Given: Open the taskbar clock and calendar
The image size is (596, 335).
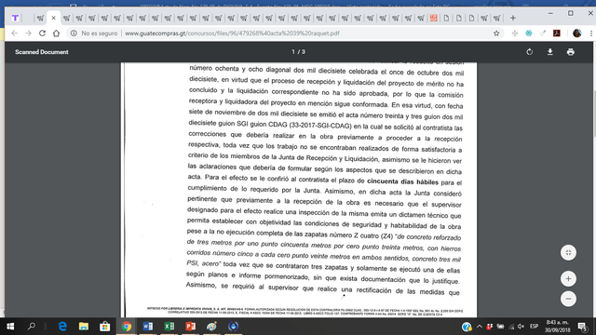Looking at the screenshot, I should [558, 327].
